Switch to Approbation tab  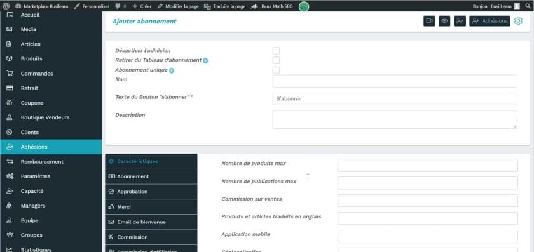coord(151,192)
